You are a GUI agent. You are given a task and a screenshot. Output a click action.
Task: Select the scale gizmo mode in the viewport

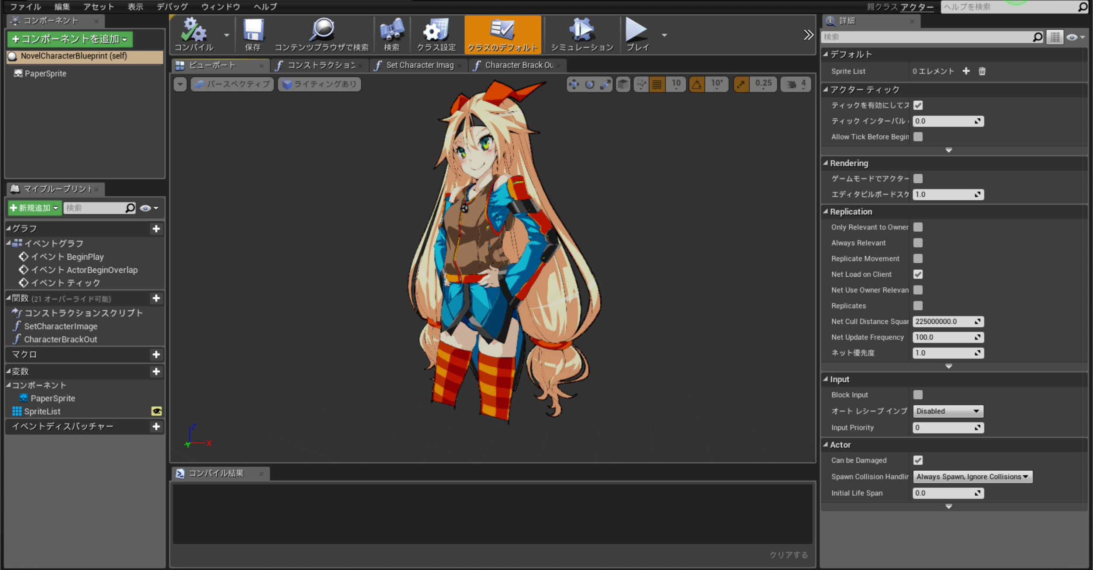click(605, 84)
